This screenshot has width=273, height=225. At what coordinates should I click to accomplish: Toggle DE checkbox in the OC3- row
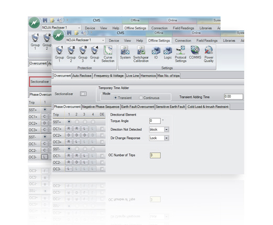pos(102,169)
